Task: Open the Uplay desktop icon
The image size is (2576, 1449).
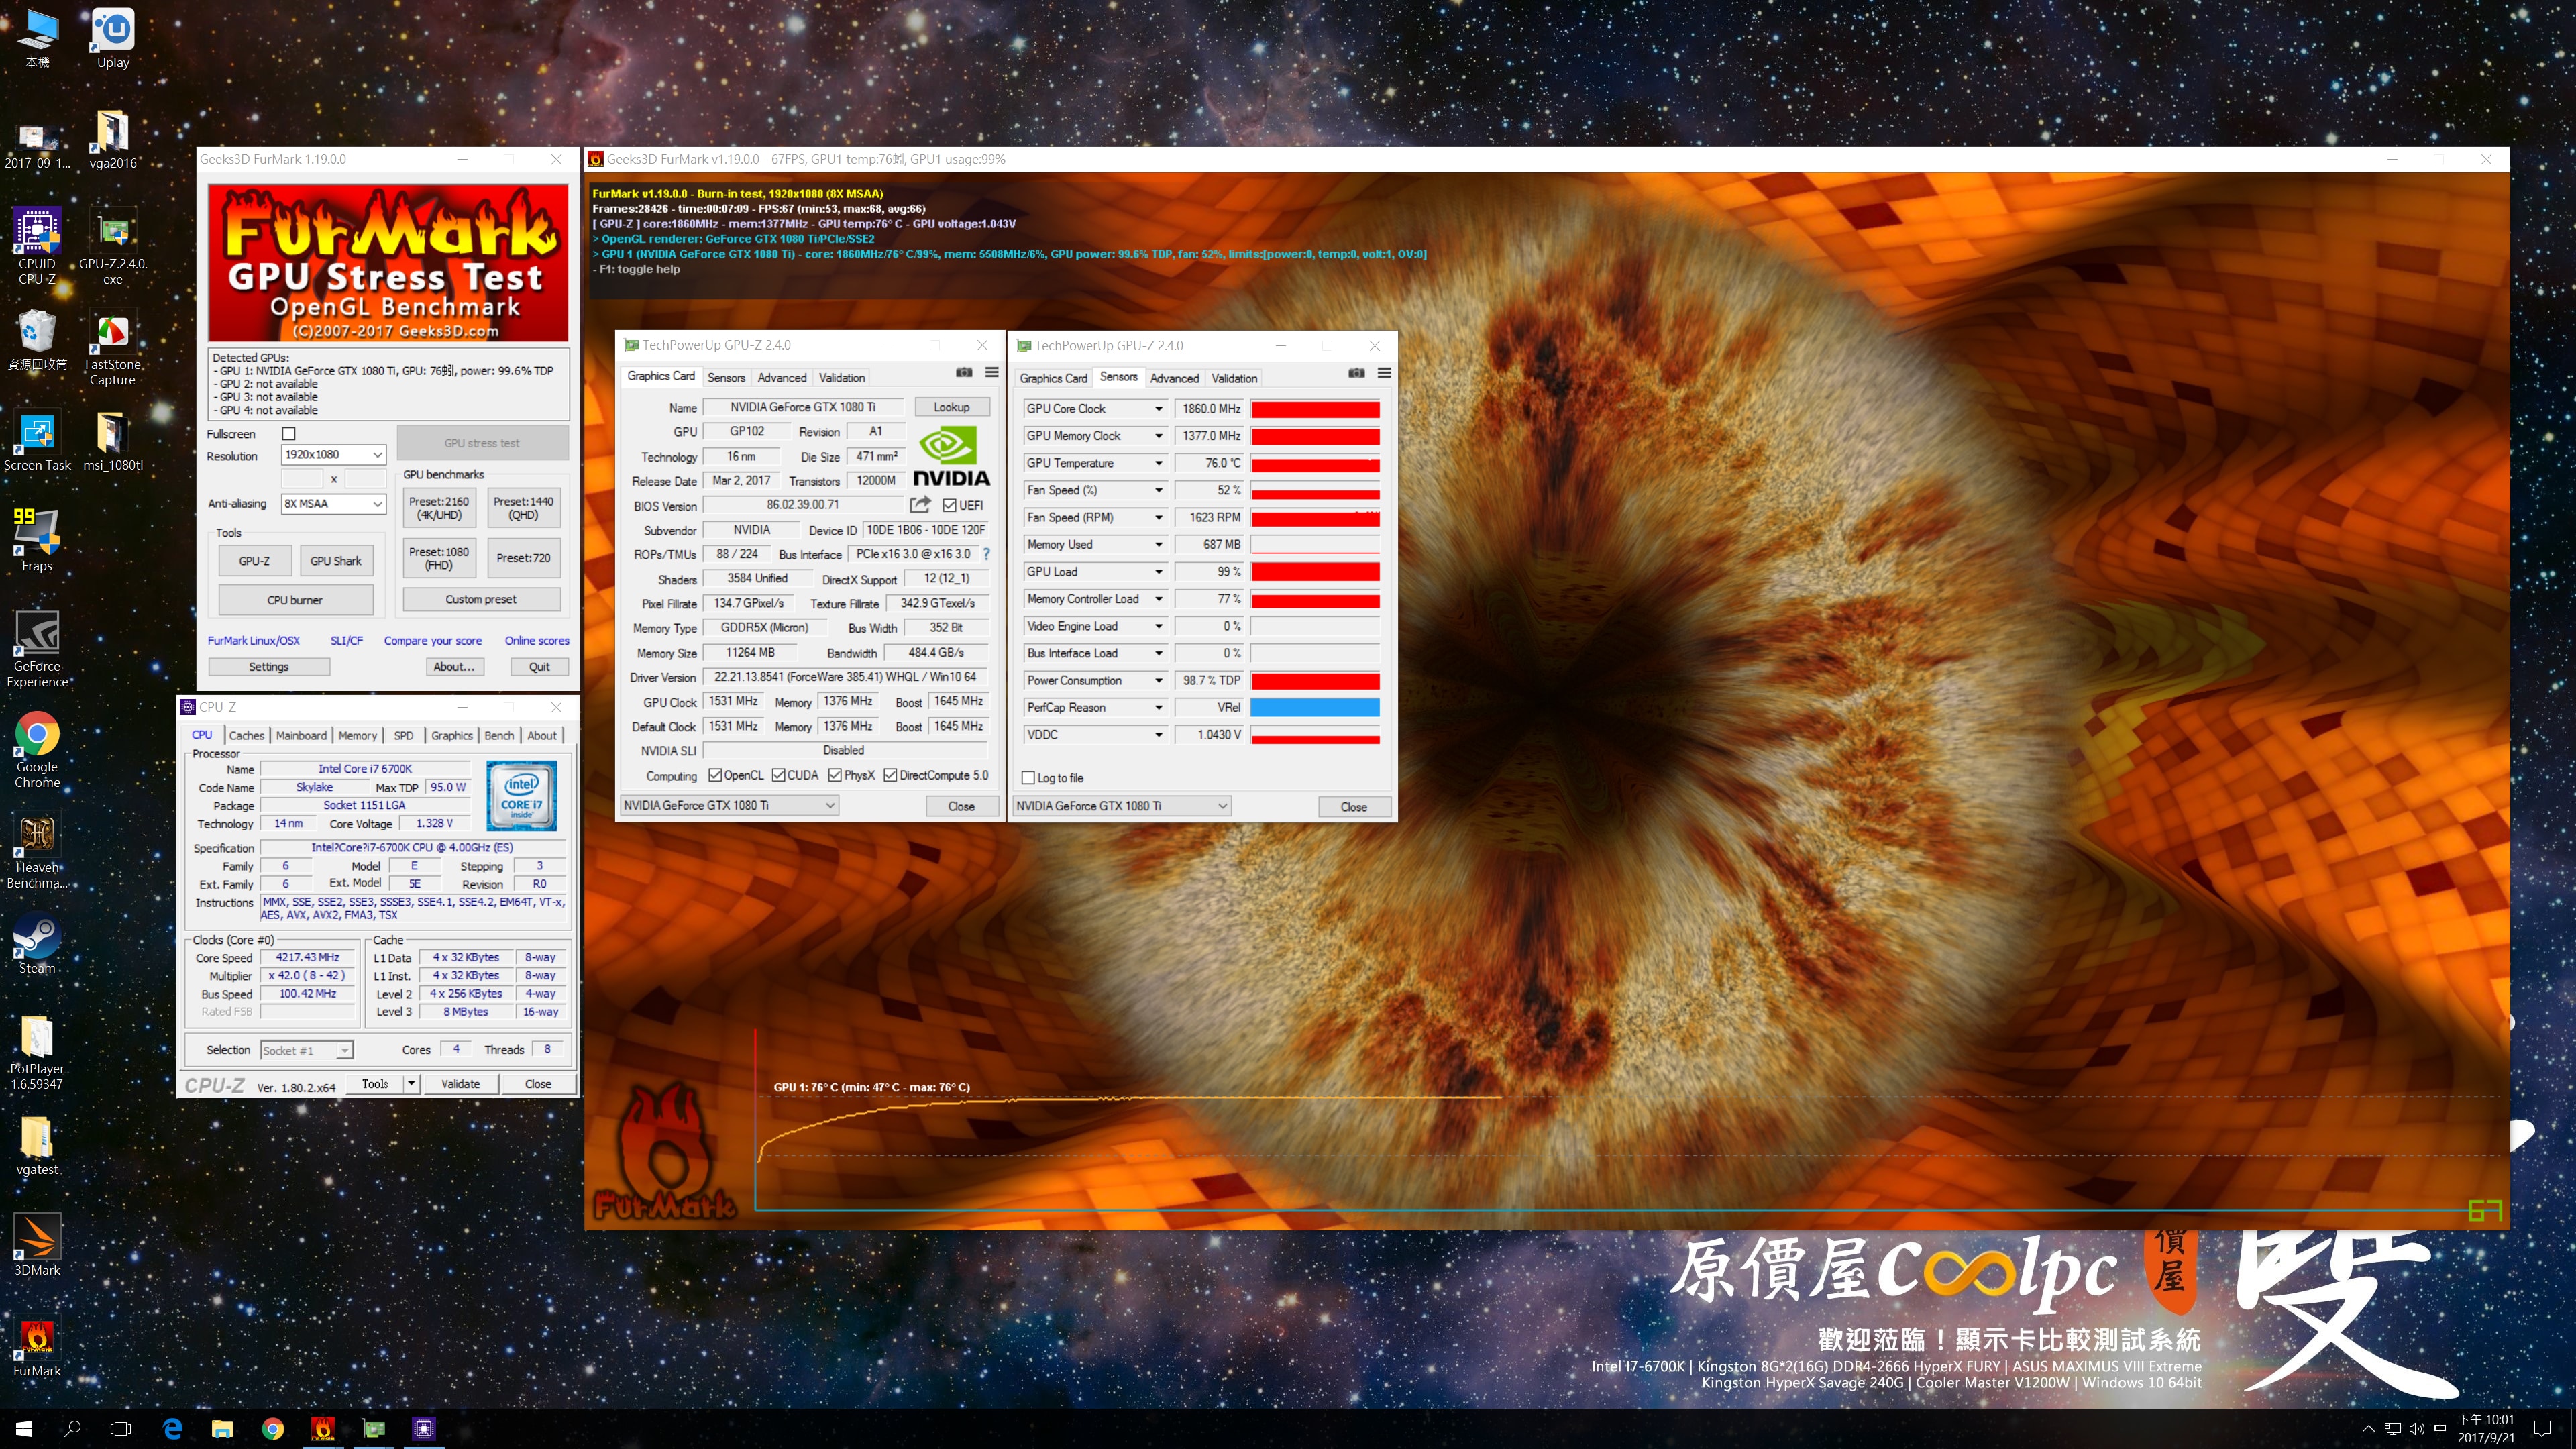Action: click(113, 38)
